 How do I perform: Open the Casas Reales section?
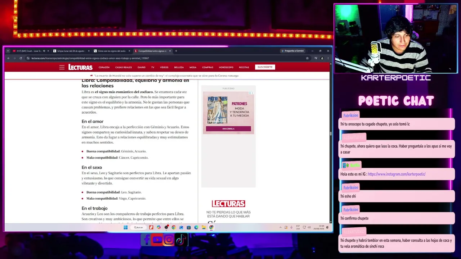click(x=124, y=67)
